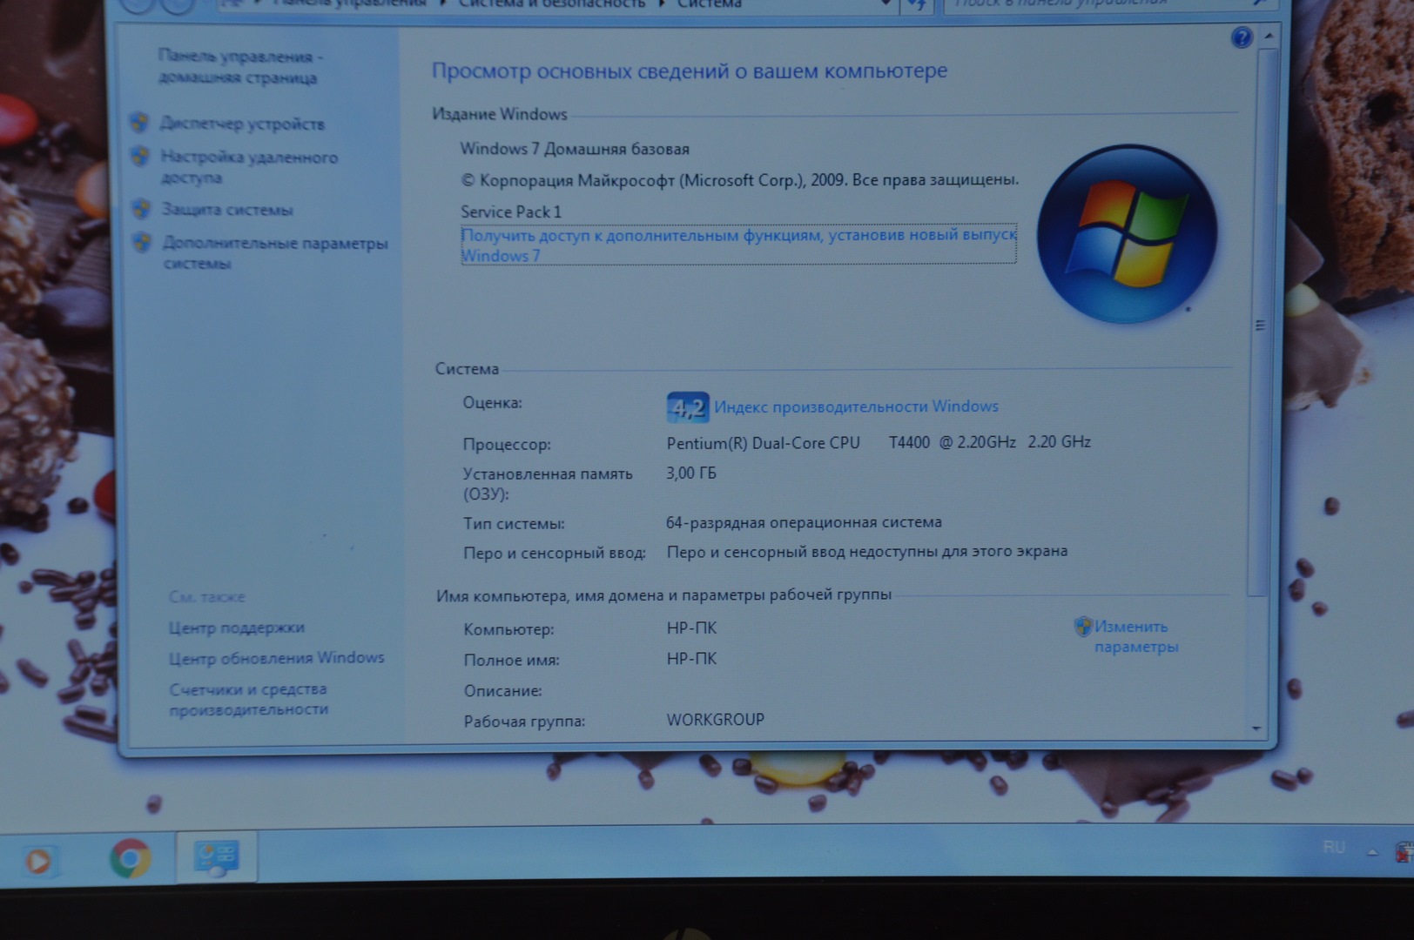Click the installed memory value 3,00 ГБ
The height and width of the screenshot is (940, 1414).
pos(691,473)
